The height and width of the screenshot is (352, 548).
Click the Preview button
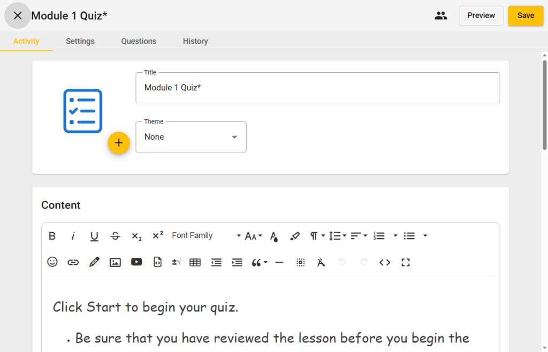point(481,16)
